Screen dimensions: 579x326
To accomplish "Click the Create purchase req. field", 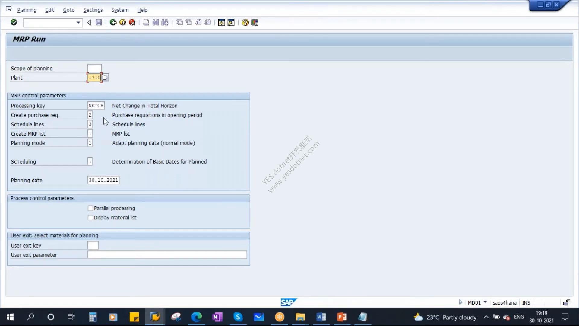I will click(90, 115).
